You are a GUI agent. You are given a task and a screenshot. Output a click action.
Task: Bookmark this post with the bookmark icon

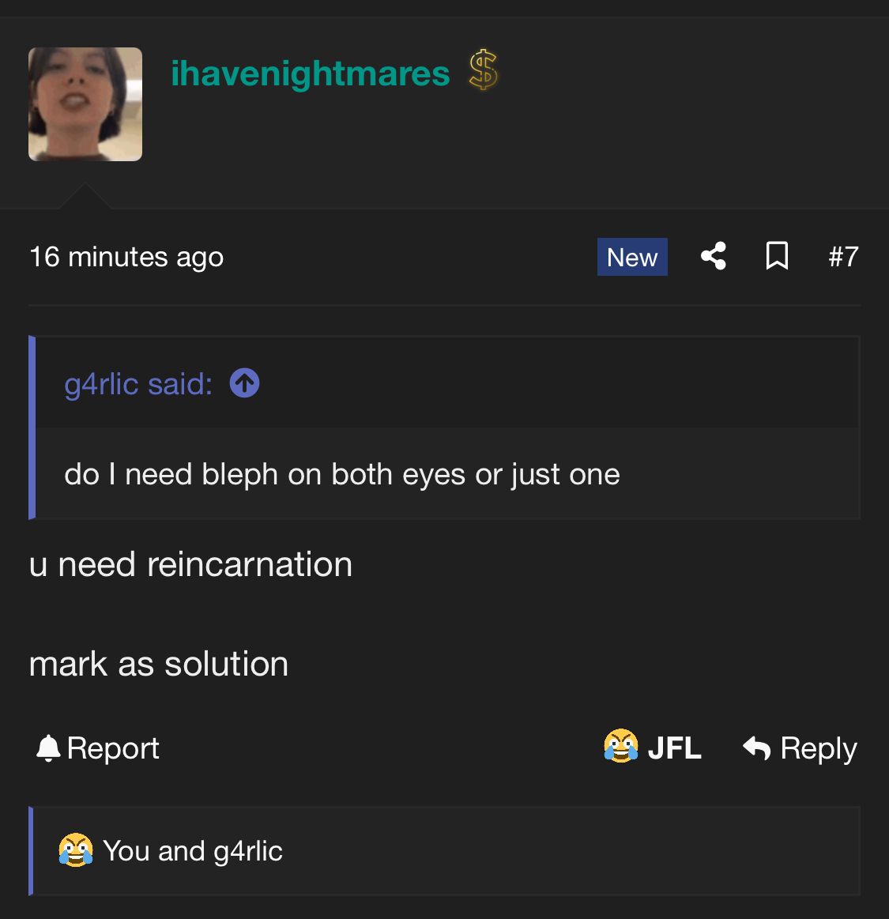pos(777,256)
